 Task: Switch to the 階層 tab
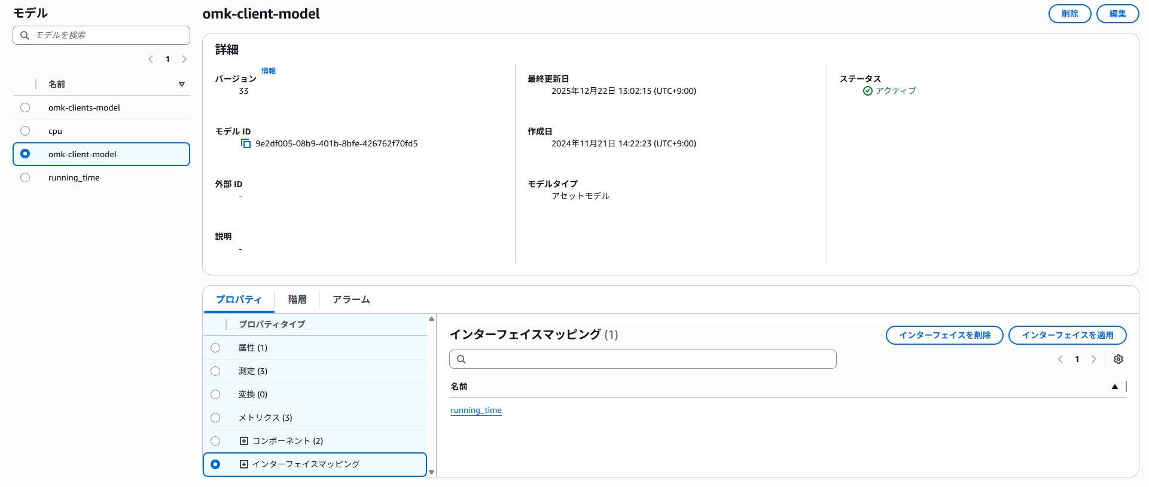297,299
